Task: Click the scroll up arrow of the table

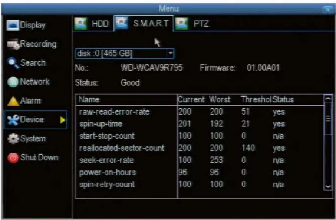Action: coord(328,99)
